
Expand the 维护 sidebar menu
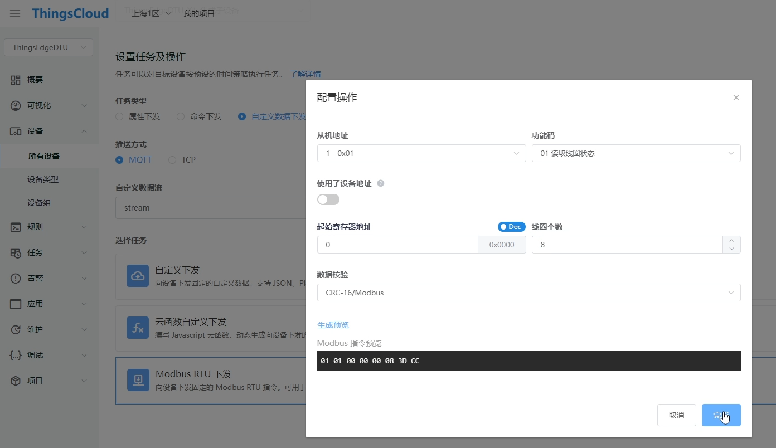tap(84, 329)
